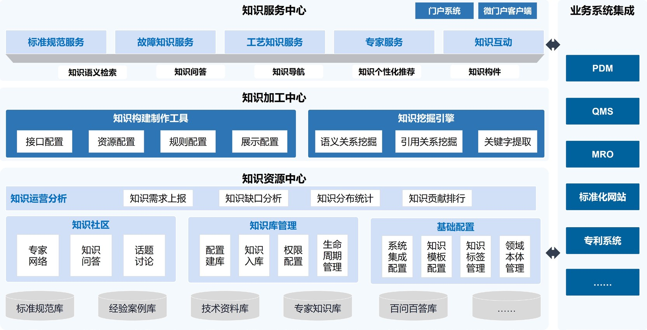Click the PDM system block
The height and width of the screenshot is (330, 647).
[602, 68]
